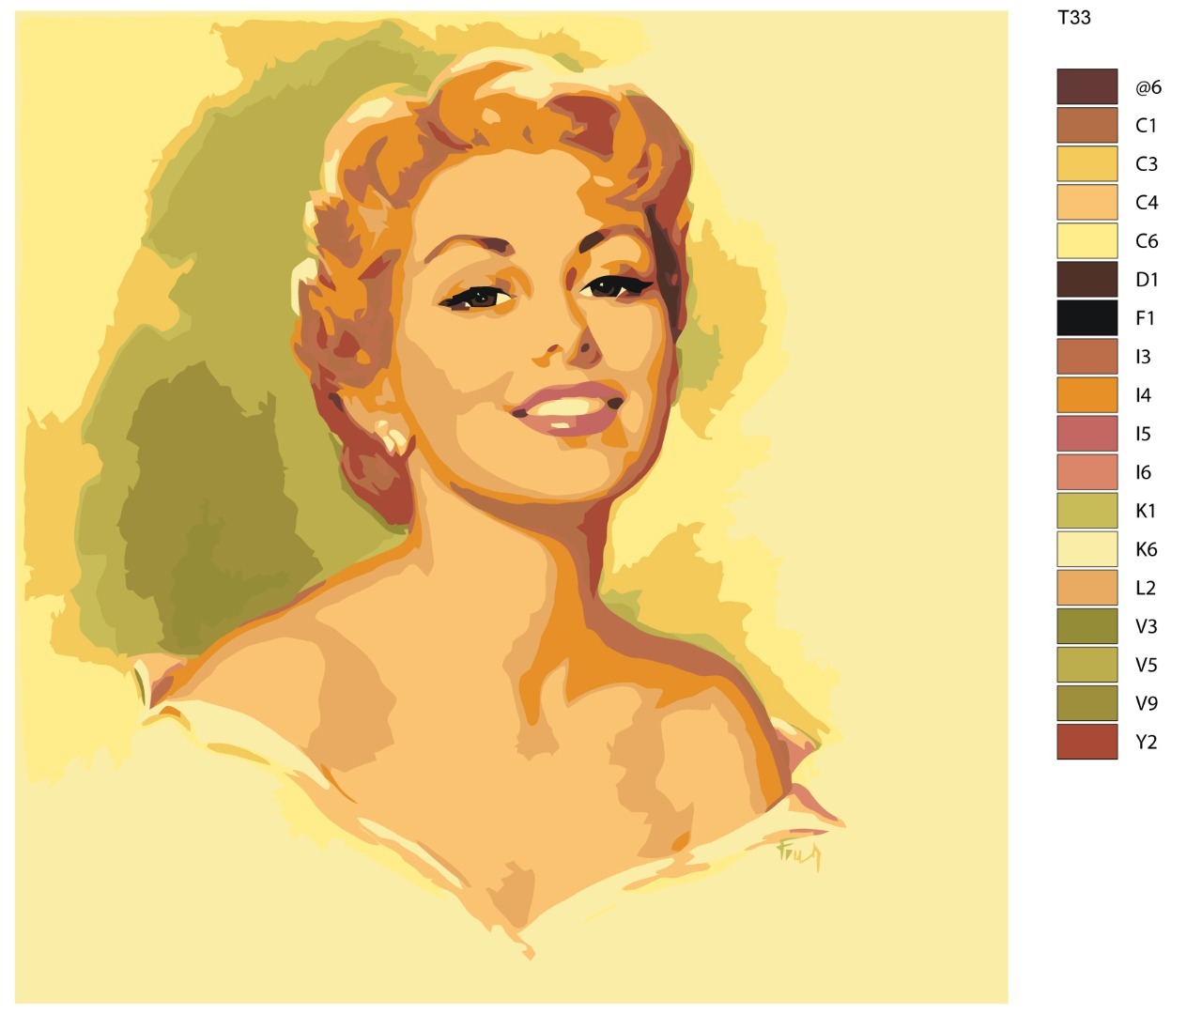The width and height of the screenshot is (1202, 1013).
Task: Click the I4 orange swatch
Action: coord(1086,394)
